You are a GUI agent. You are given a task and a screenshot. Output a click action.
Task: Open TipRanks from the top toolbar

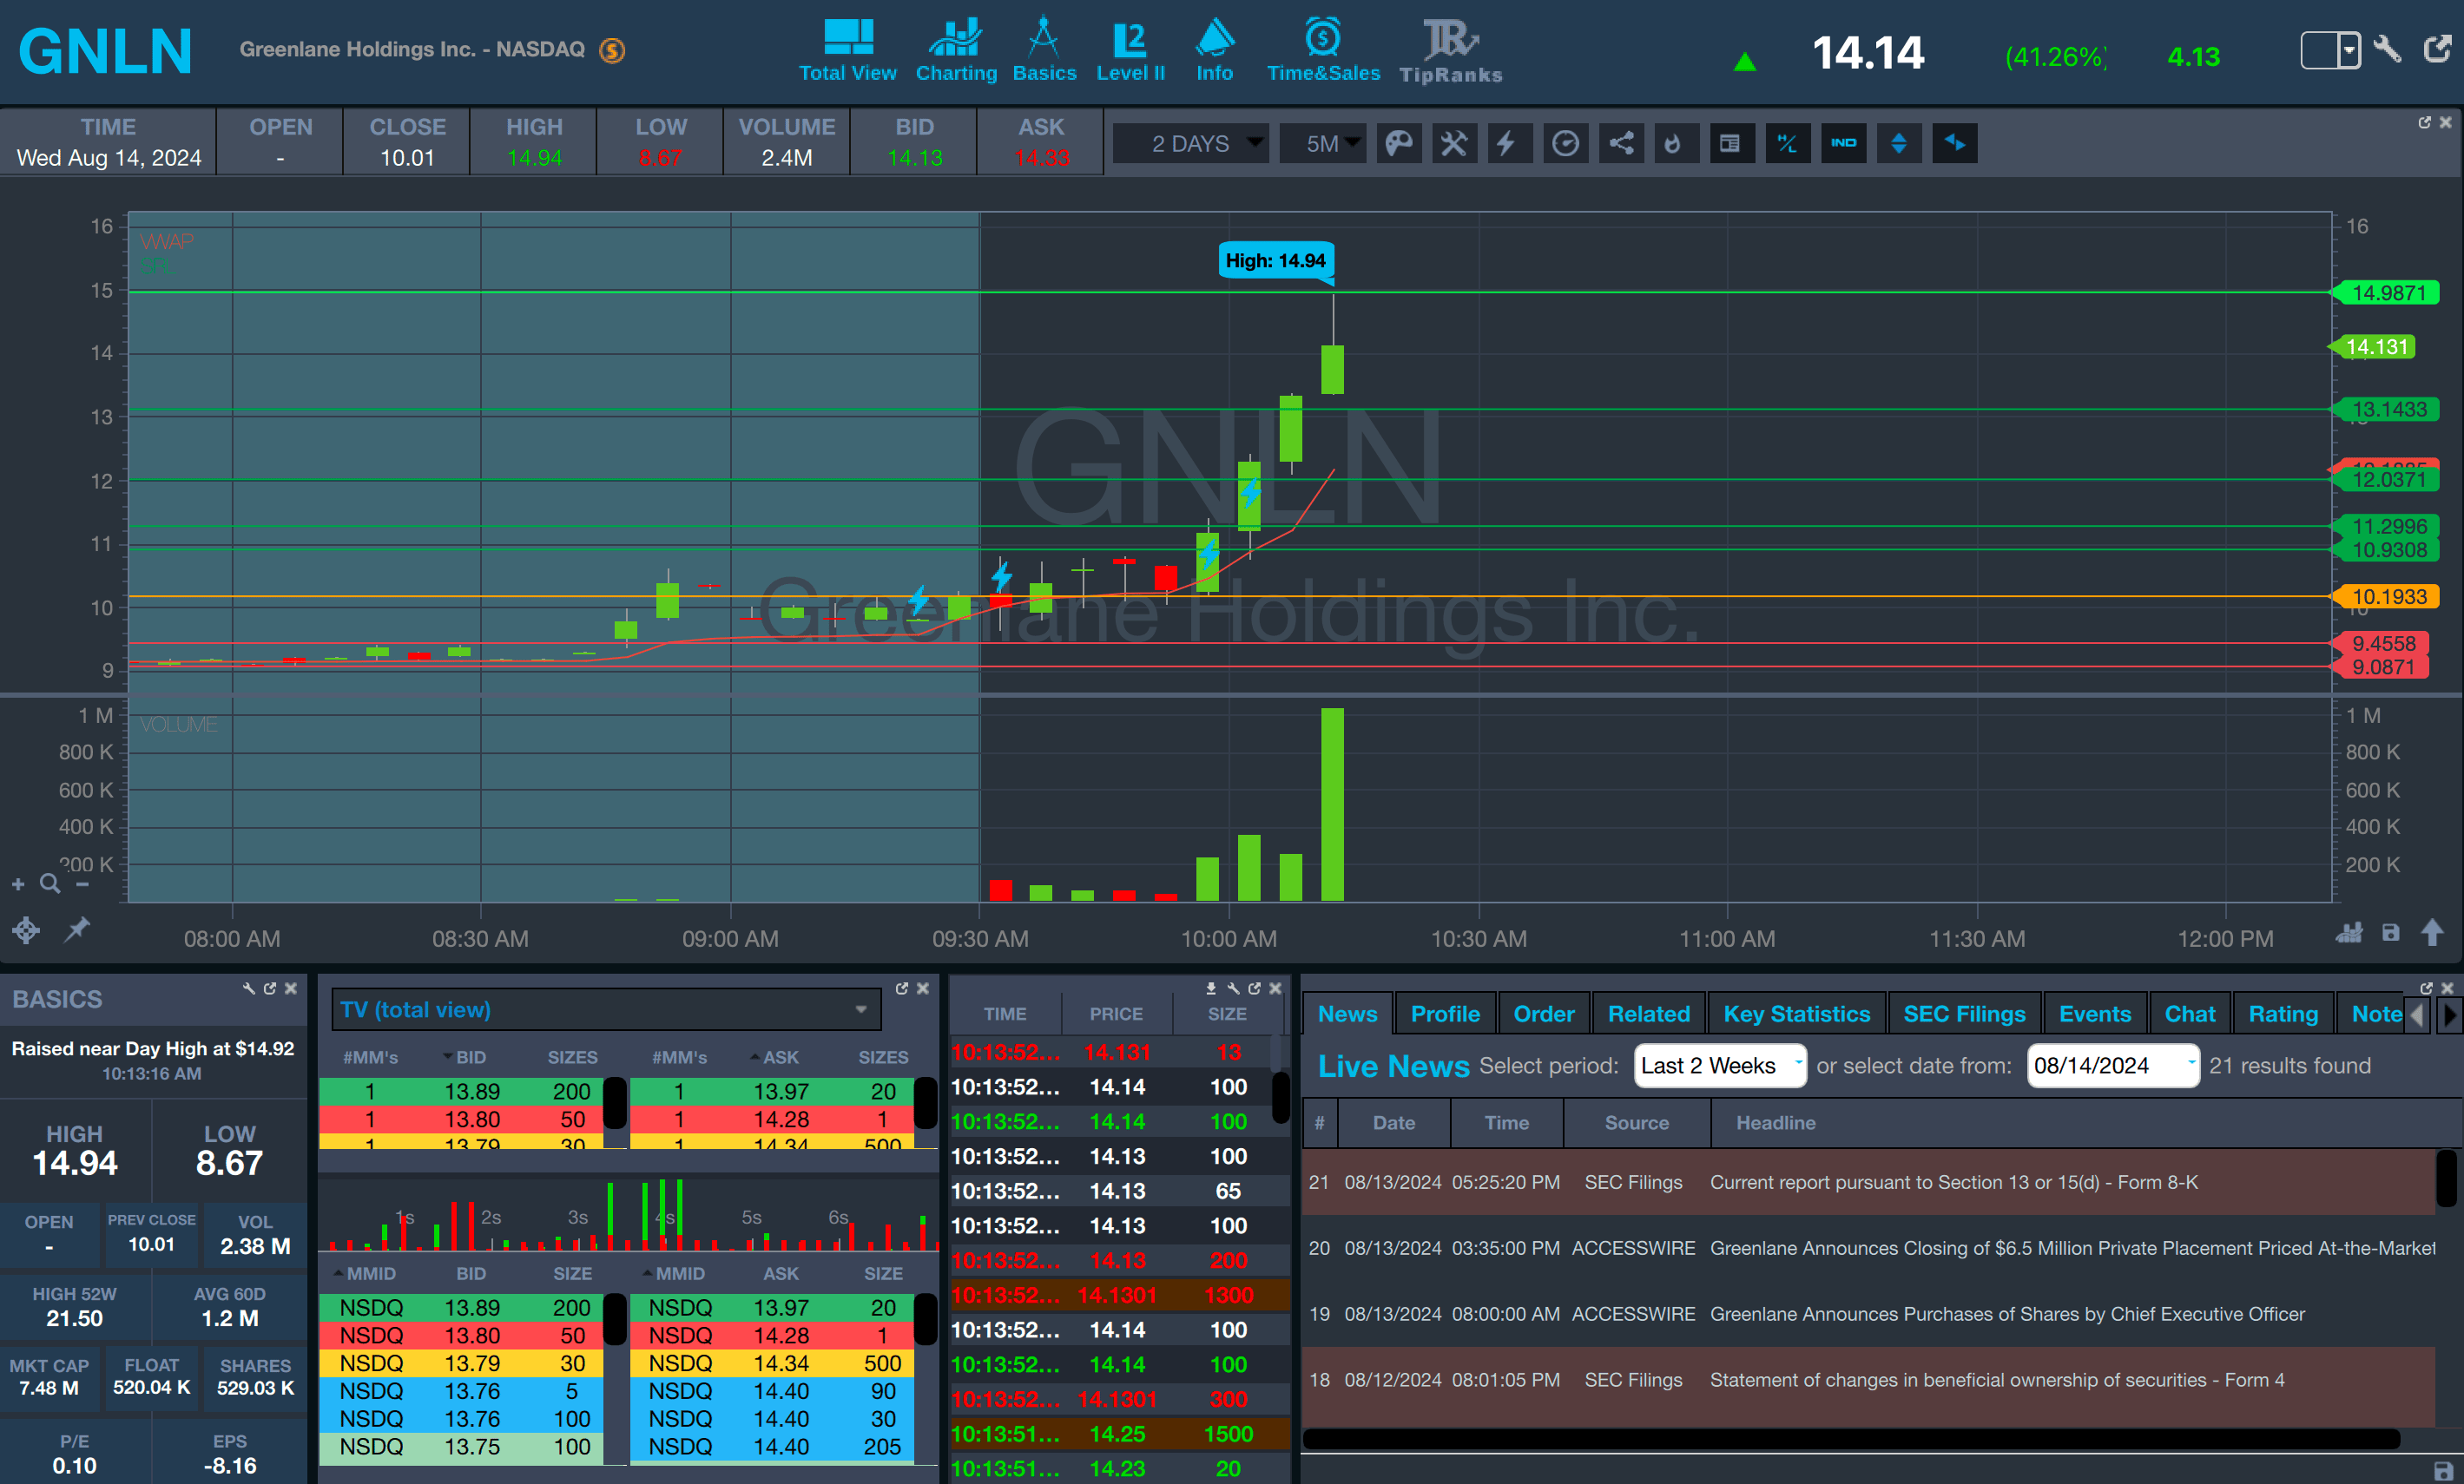click(1450, 50)
